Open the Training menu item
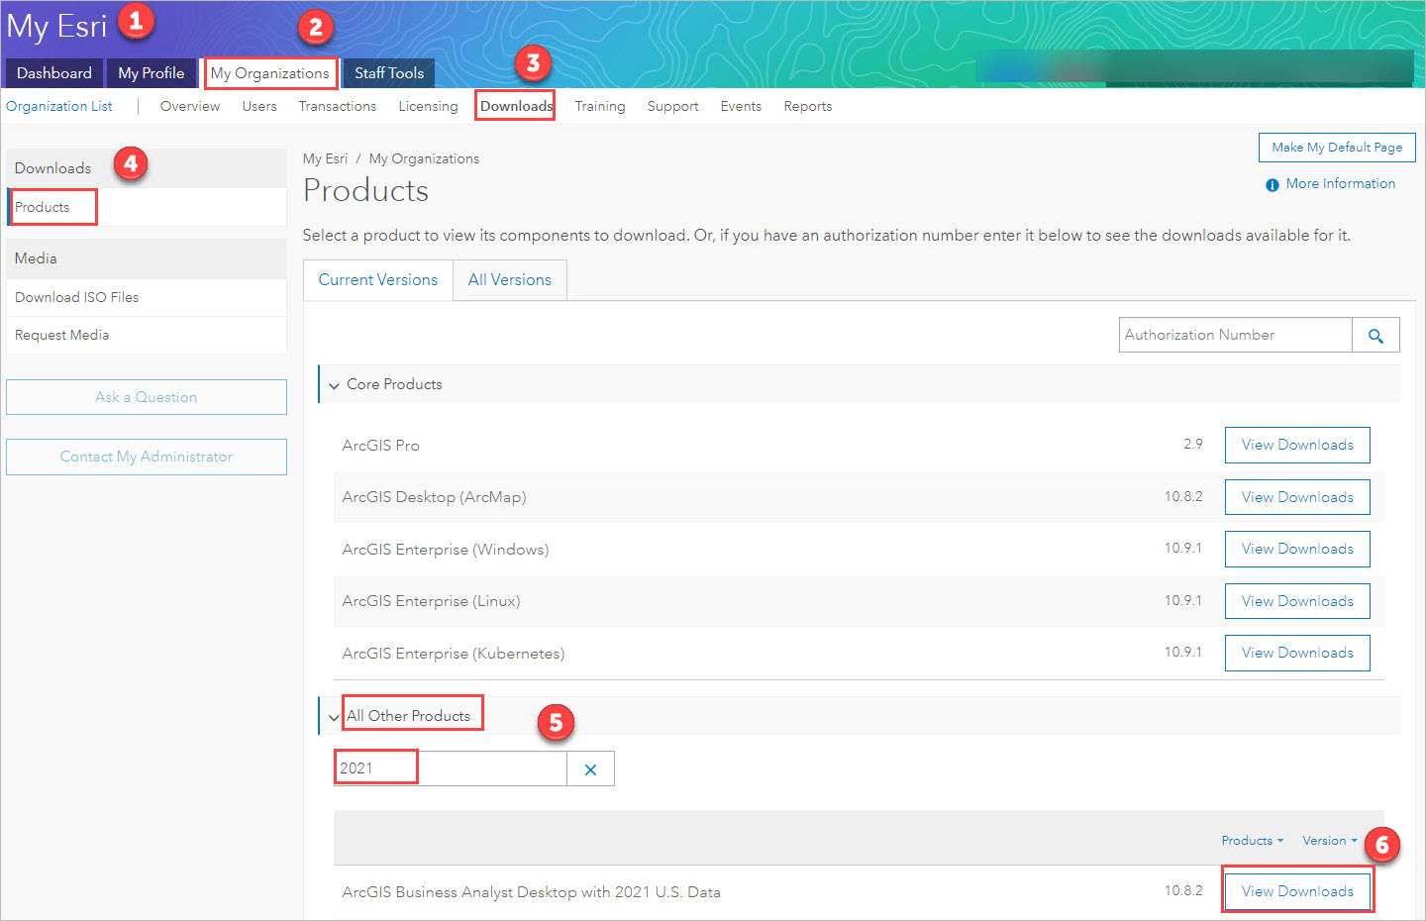 600,106
